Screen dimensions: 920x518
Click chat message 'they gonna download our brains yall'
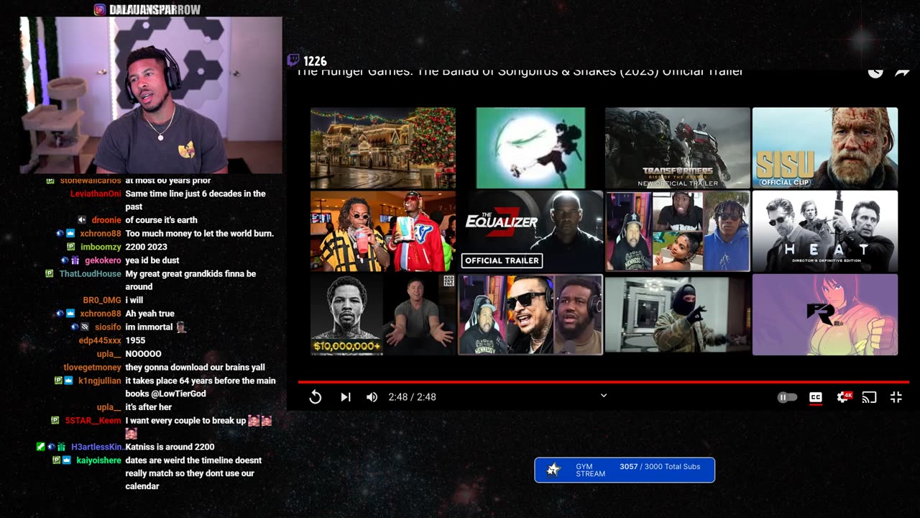tap(195, 368)
